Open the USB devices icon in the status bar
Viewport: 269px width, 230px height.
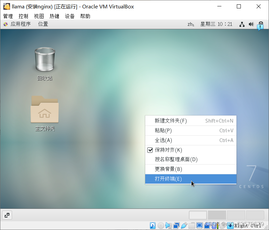pos(184,225)
